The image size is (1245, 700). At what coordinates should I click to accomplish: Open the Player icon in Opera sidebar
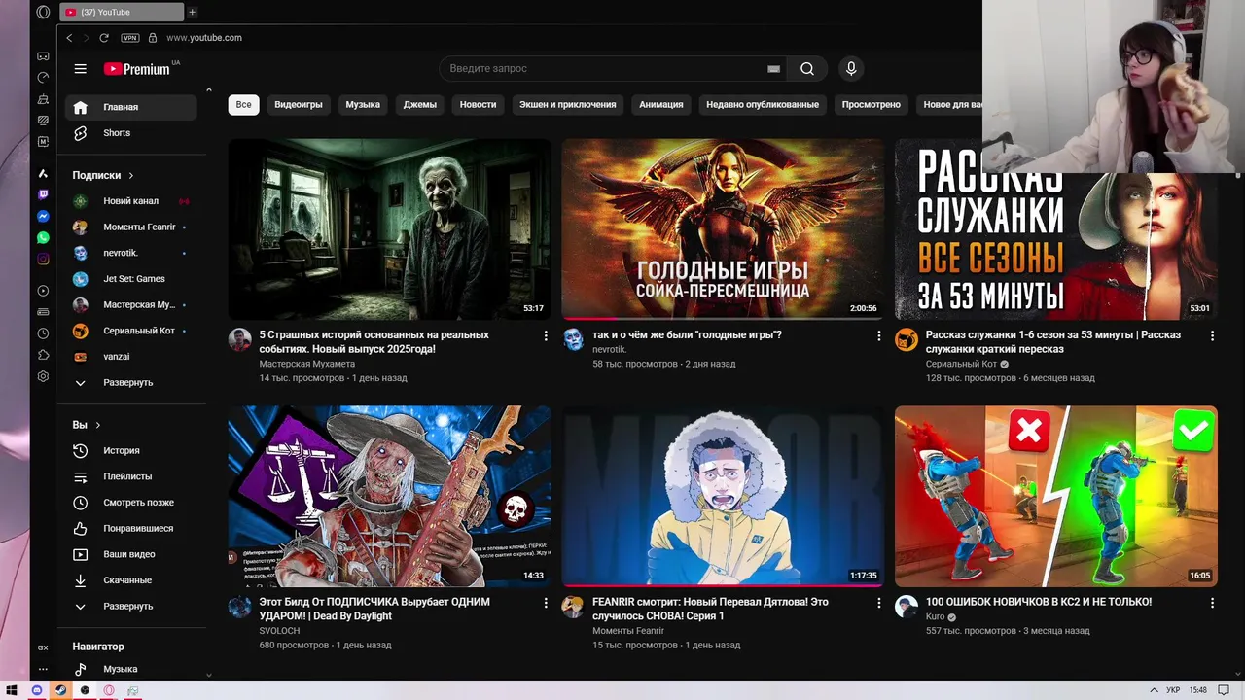(x=43, y=291)
